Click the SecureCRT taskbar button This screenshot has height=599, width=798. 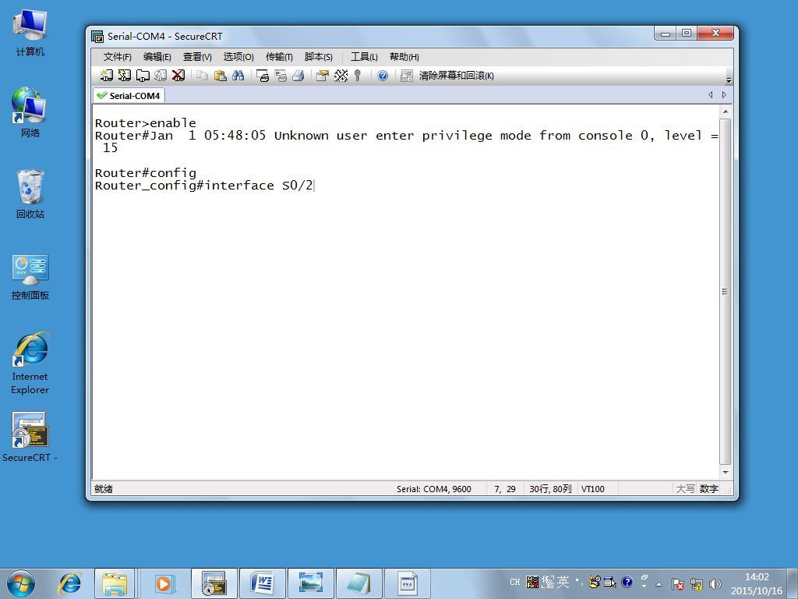[214, 583]
